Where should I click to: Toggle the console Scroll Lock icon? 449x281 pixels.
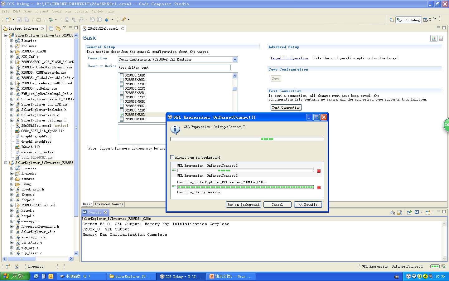pyautogui.click(x=399, y=212)
